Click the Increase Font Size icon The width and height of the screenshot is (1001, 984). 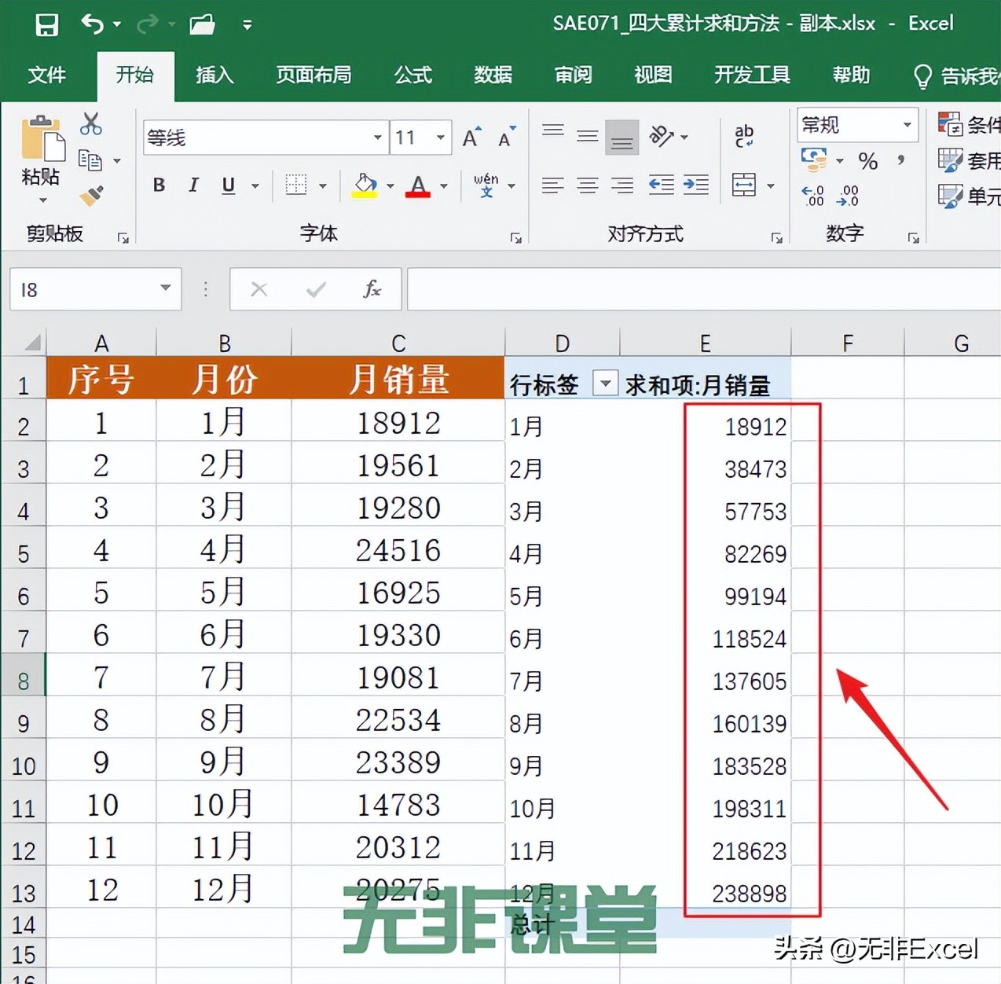(x=469, y=135)
